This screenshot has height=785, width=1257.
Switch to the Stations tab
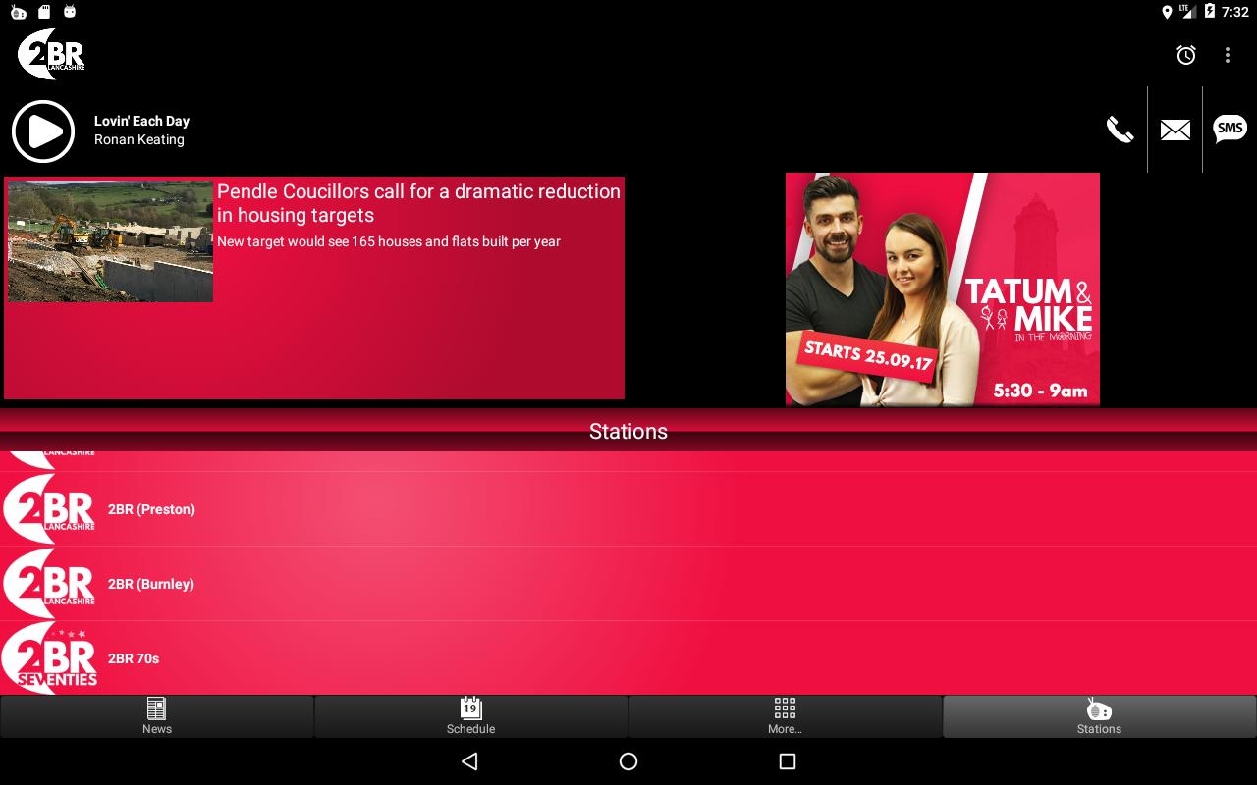point(1100,716)
